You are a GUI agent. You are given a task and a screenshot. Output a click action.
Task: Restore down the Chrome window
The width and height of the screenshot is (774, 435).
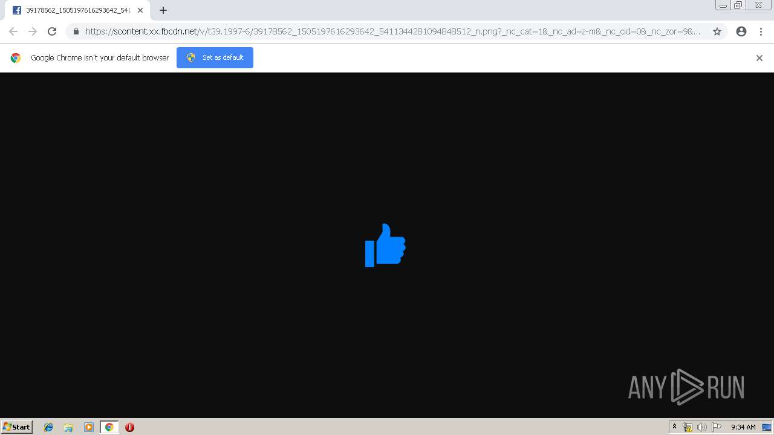click(x=738, y=5)
